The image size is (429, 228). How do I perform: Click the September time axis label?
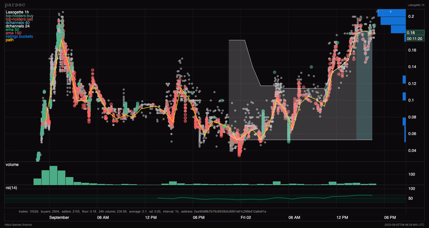[59, 217]
